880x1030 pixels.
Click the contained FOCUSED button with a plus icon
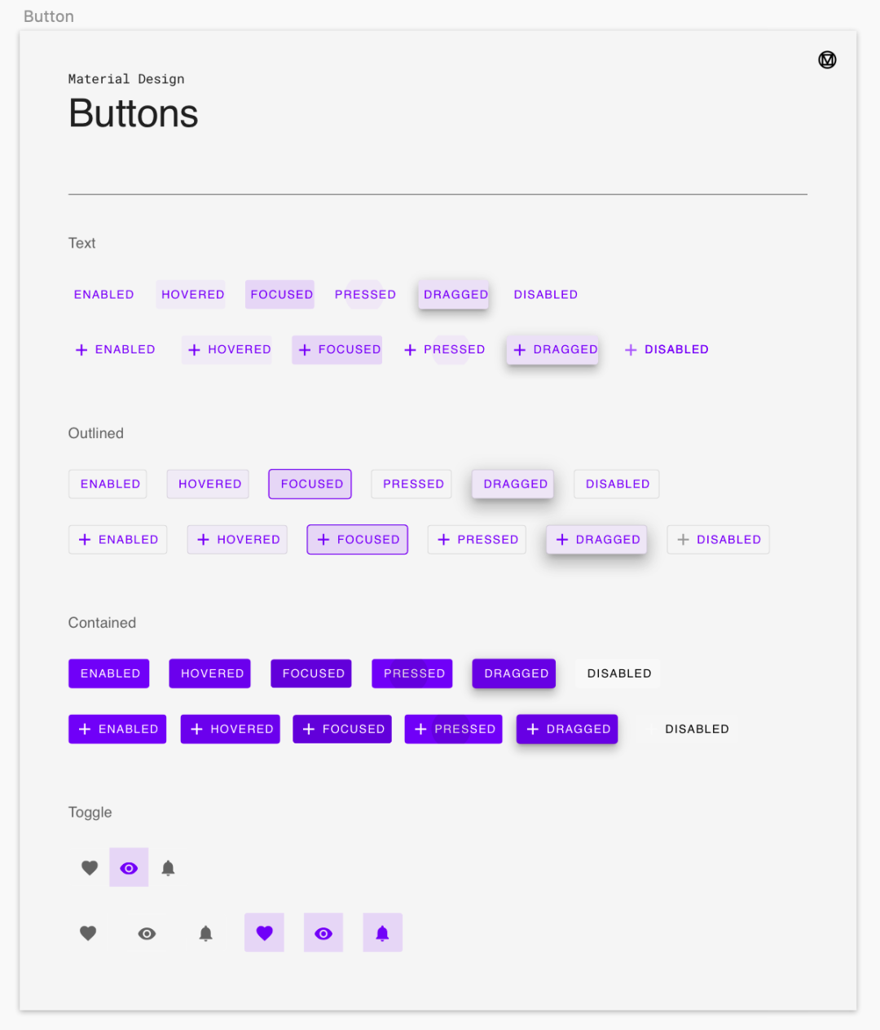coord(342,729)
